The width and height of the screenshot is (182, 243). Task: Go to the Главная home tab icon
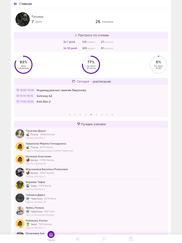51,235
